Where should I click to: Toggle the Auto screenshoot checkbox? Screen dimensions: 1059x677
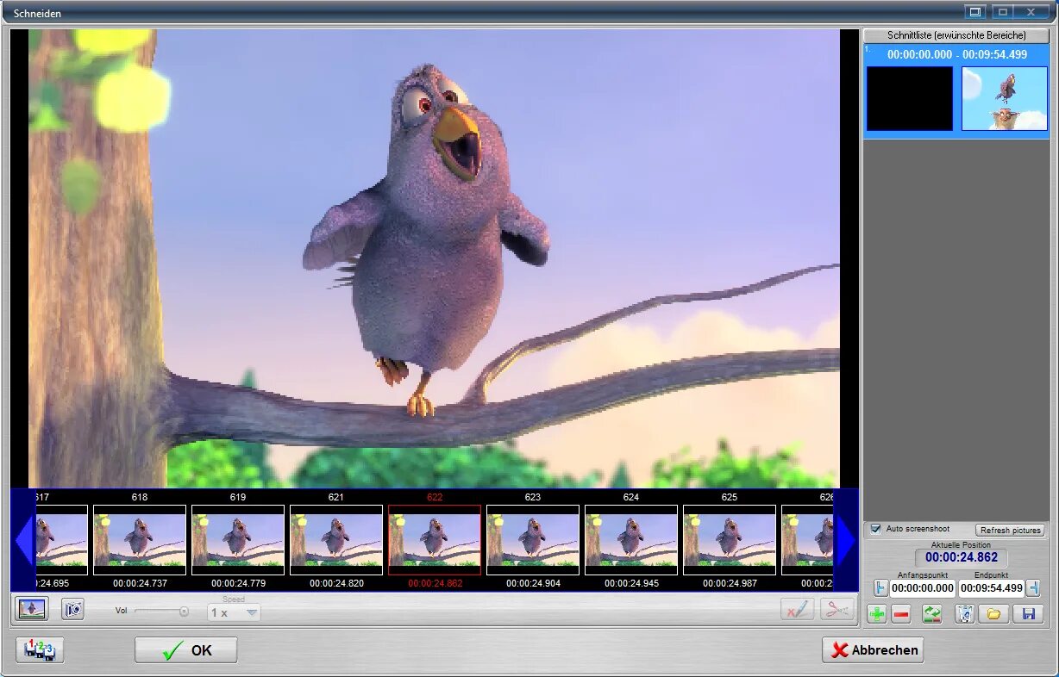tap(876, 529)
